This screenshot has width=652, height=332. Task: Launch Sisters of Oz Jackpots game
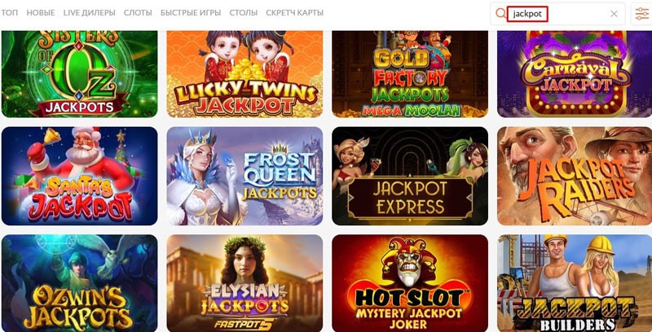[79, 74]
